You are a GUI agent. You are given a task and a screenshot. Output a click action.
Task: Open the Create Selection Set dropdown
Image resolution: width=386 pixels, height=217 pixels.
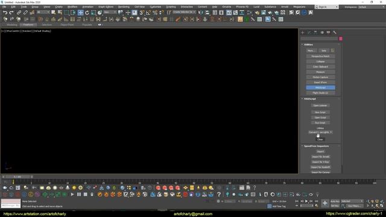184,12
